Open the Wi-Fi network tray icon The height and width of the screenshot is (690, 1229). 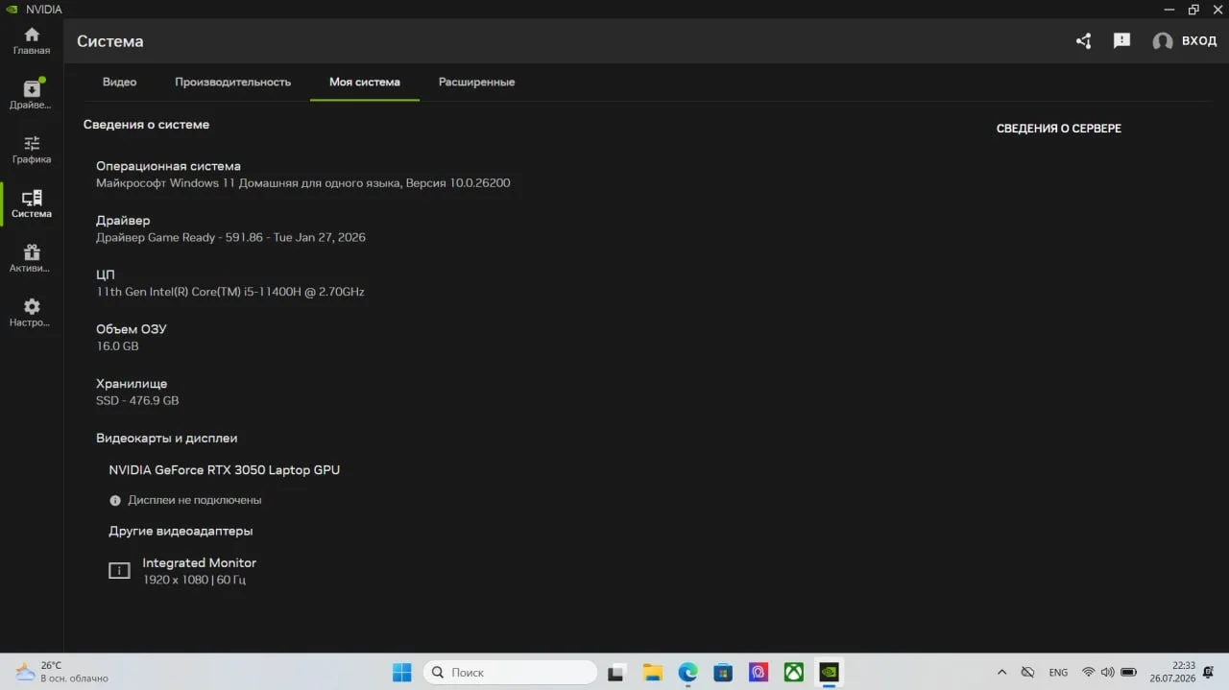[x=1088, y=673]
